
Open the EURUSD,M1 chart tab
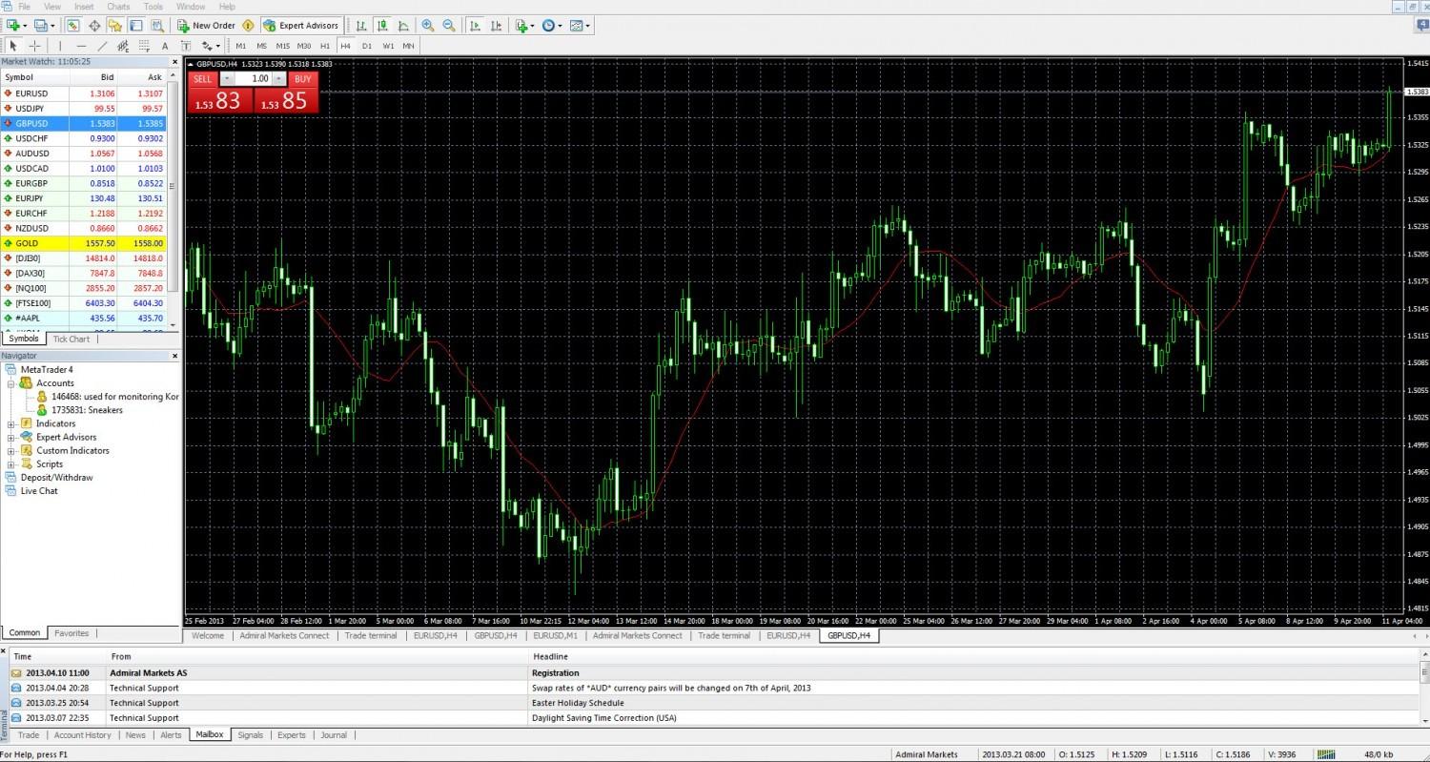(x=555, y=635)
